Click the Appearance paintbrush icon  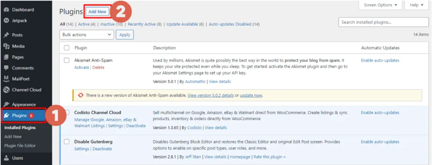[6, 105]
